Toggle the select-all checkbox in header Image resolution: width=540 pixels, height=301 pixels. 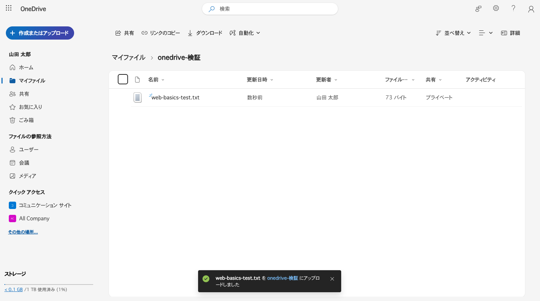coord(123,79)
